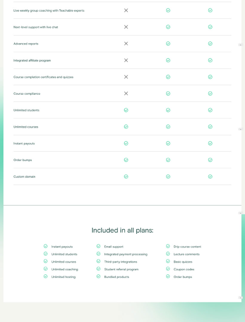Click X mark beside Live weekly group coaching
The height and width of the screenshot is (322, 245).
(x=126, y=10)
